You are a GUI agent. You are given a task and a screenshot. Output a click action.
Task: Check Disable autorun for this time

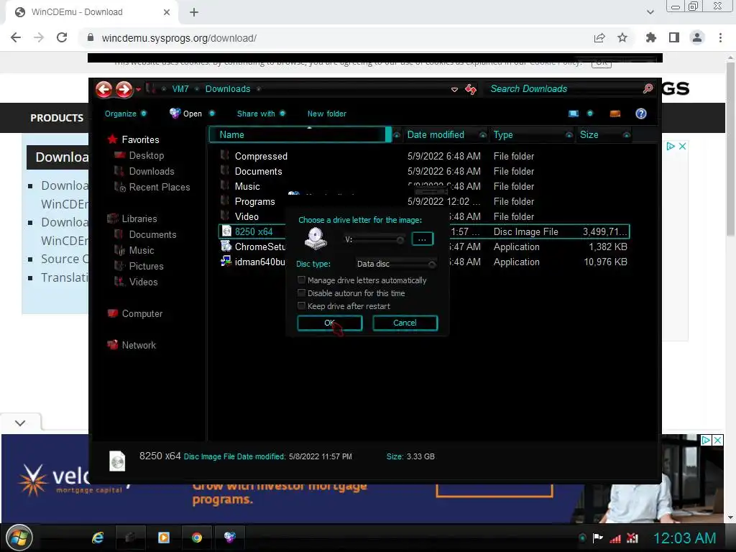[x=301, y=293]
